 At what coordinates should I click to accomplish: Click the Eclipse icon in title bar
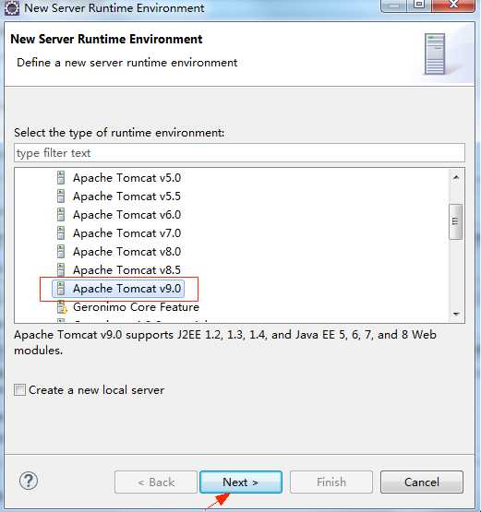pyautogui.click(x=12, y=7)
